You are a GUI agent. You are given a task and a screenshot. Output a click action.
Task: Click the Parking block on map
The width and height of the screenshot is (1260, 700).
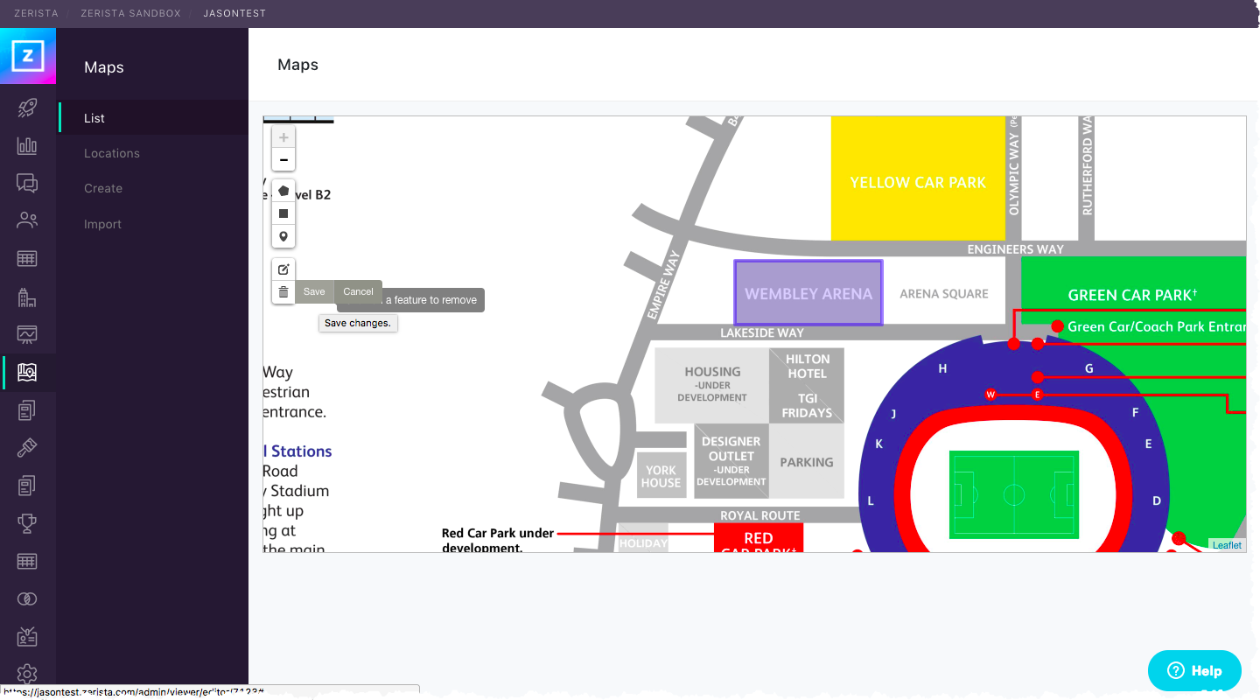pyautogui.click(x=807, y=462)
